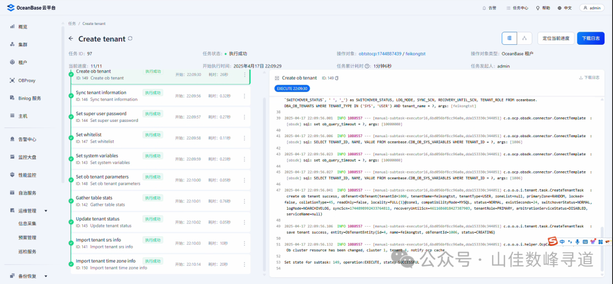613x284 pixels.
Task: Open the feikongtst tenant link
Action: click(x=417, y=53)
